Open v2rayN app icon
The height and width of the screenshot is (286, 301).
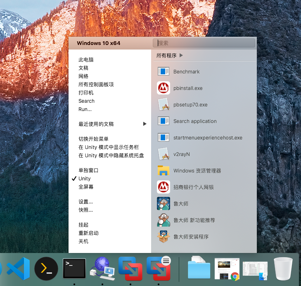[164, 154]
